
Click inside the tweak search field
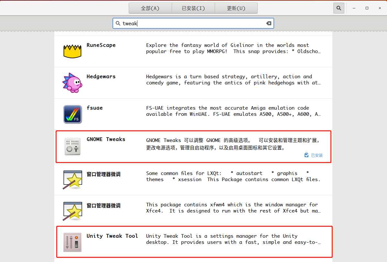[x=193, y=23]
